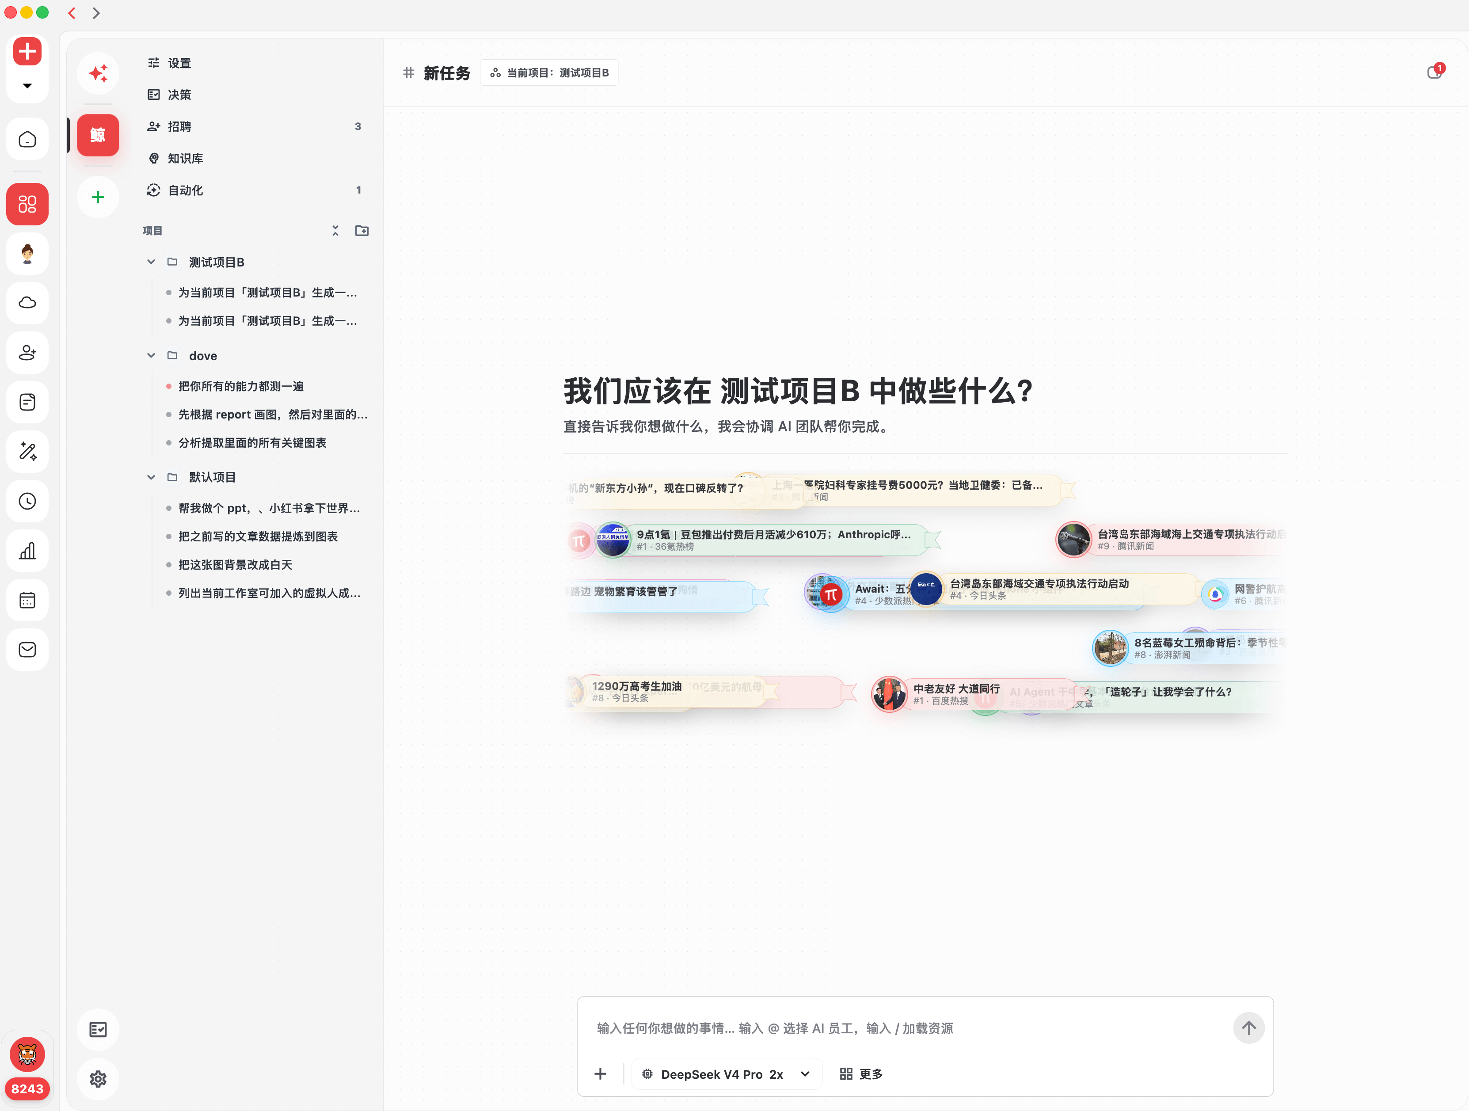Open the avatar persona icon in the left rail

pyautogui.click(x=27, y=254)
